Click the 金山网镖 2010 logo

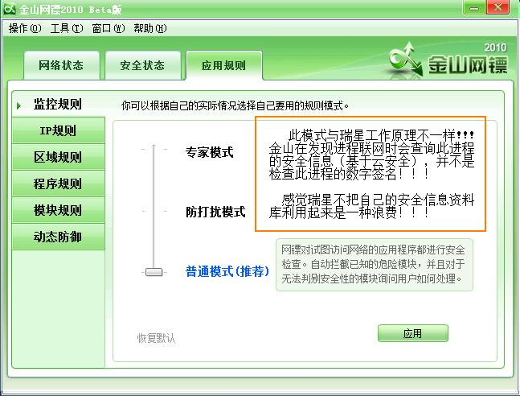tap(448, 60)
